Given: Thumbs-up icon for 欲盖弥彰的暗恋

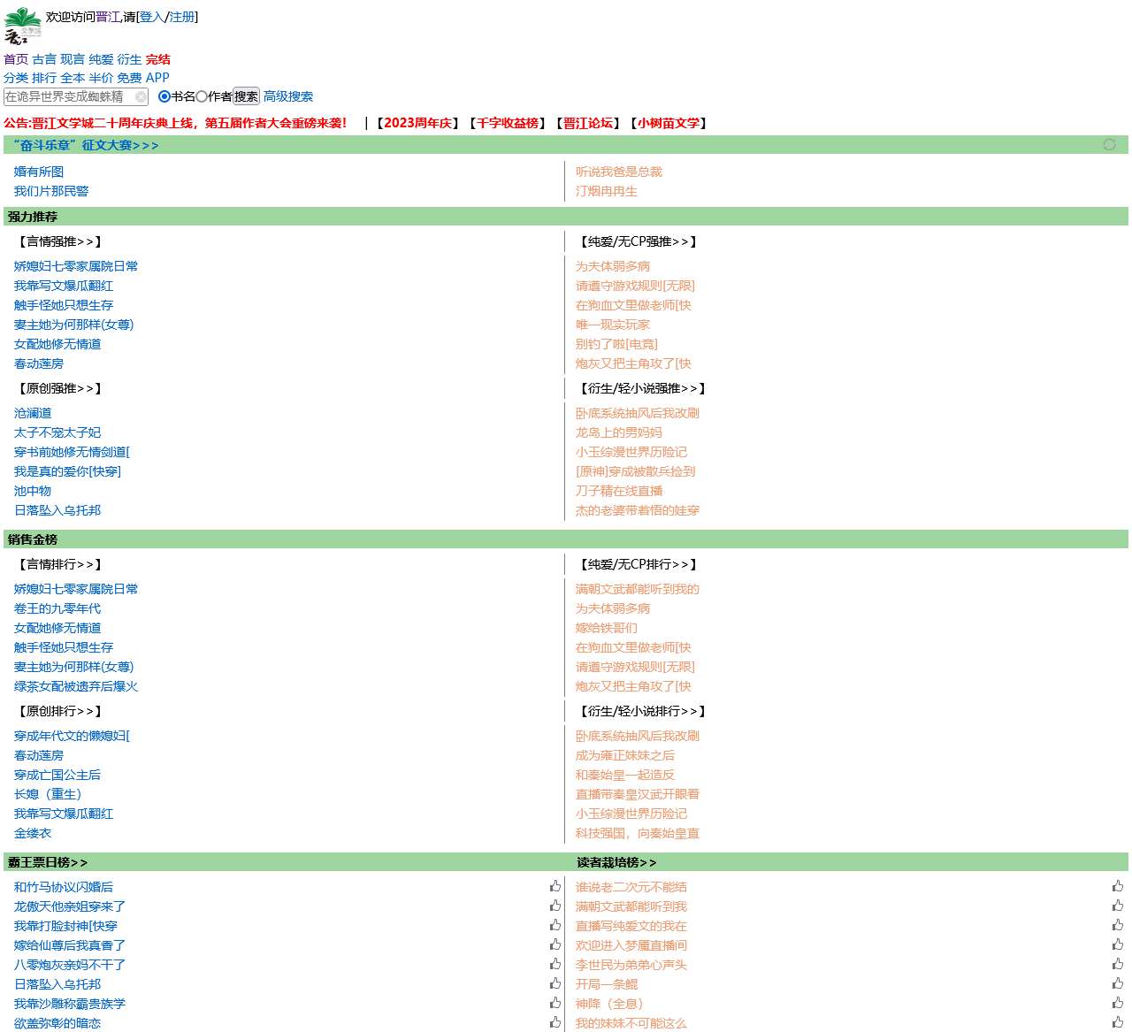Looking at the screenshot, I should tap(555, 1022).
